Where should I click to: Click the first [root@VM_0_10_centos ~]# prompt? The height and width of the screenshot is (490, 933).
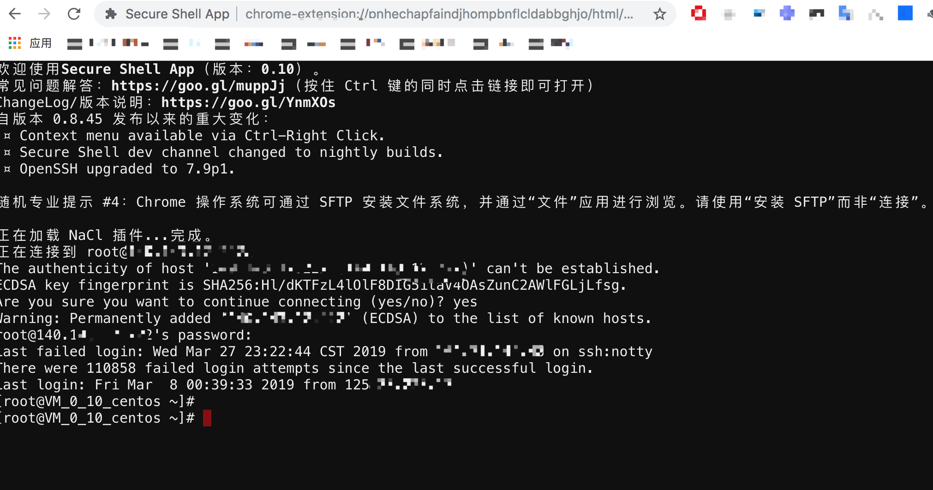click(97, 401)
